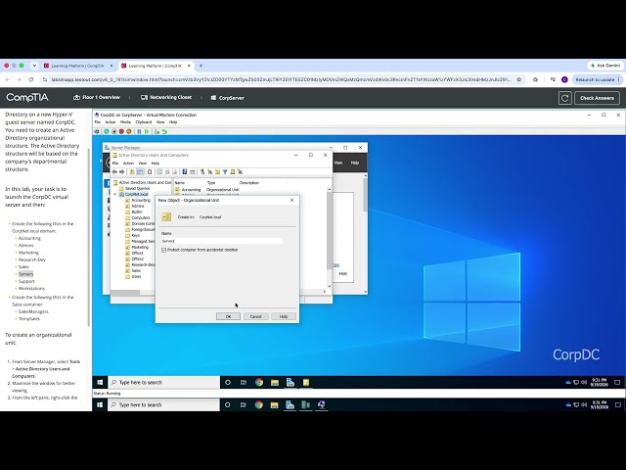Screen dimensions: 626x470
Task: Click the red Shut Down icon in VM toolbar
Action: (121, 131)
